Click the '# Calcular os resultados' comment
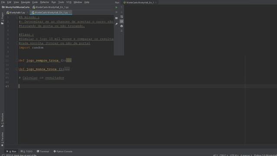 [42, 78]
